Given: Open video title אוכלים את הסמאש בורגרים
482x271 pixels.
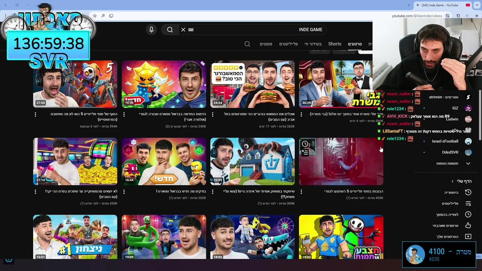Looking at the screenshot, I should (x=259, y=117).
